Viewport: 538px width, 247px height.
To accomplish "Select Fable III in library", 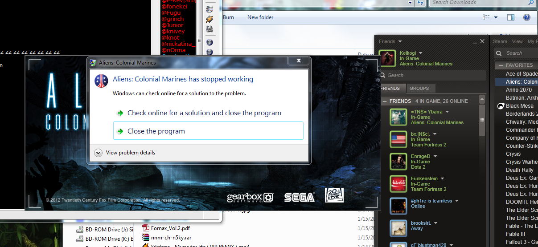I will point(516,234).
